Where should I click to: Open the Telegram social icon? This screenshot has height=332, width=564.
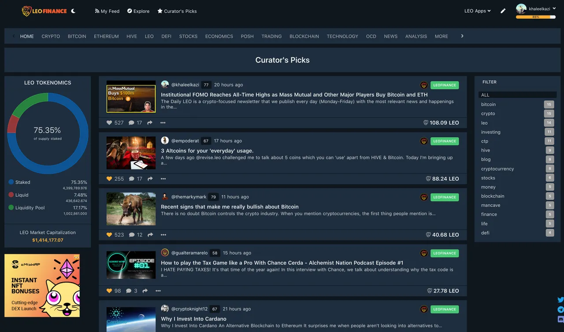pyautogui.click(x=560, y=310)
